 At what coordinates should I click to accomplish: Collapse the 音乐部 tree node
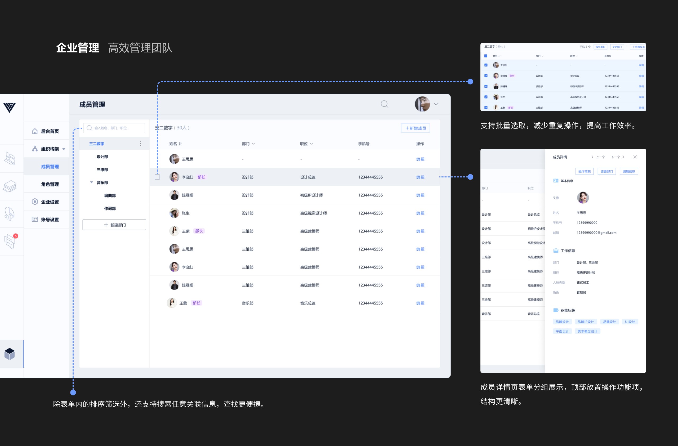(91, 182)
